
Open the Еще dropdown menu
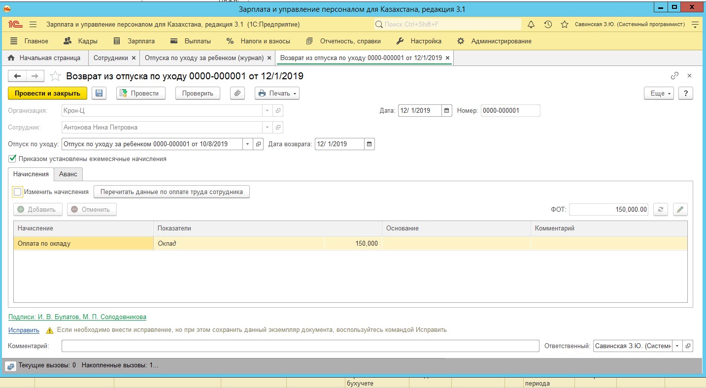tap(659, 93)
